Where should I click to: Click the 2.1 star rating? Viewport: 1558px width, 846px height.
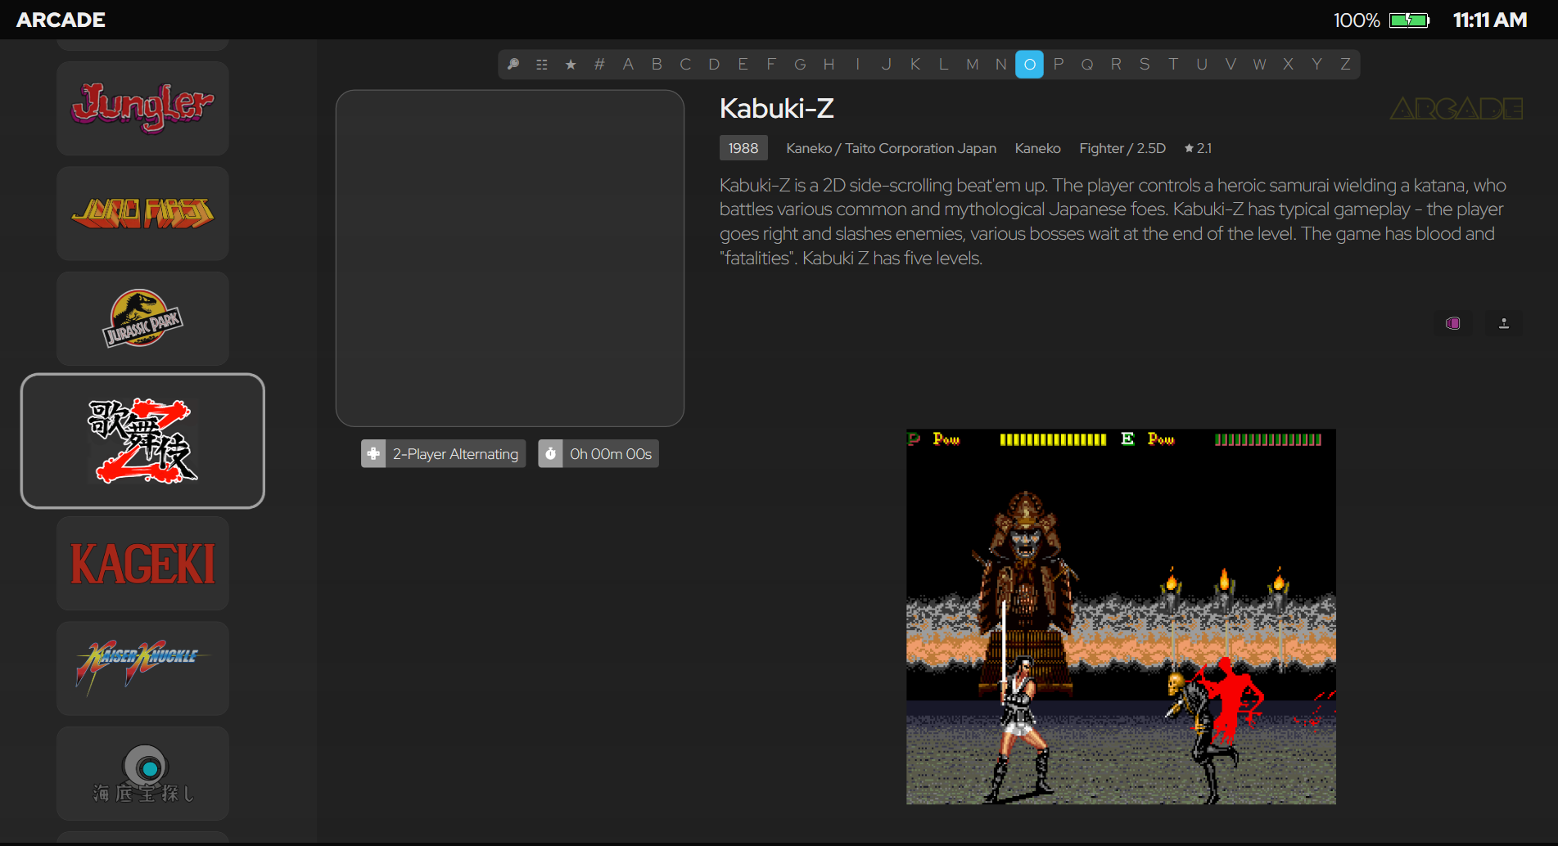[x=1198, y=148]
